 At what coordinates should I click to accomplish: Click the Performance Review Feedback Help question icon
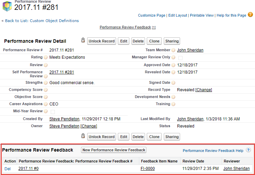pos(248,150)
